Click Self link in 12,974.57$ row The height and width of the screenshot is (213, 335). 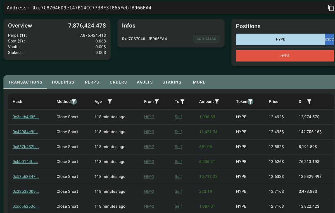[x=178, y=117]
